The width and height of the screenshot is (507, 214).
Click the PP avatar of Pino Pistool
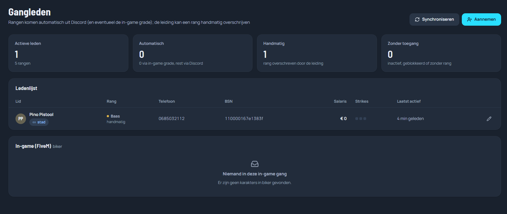21,119
